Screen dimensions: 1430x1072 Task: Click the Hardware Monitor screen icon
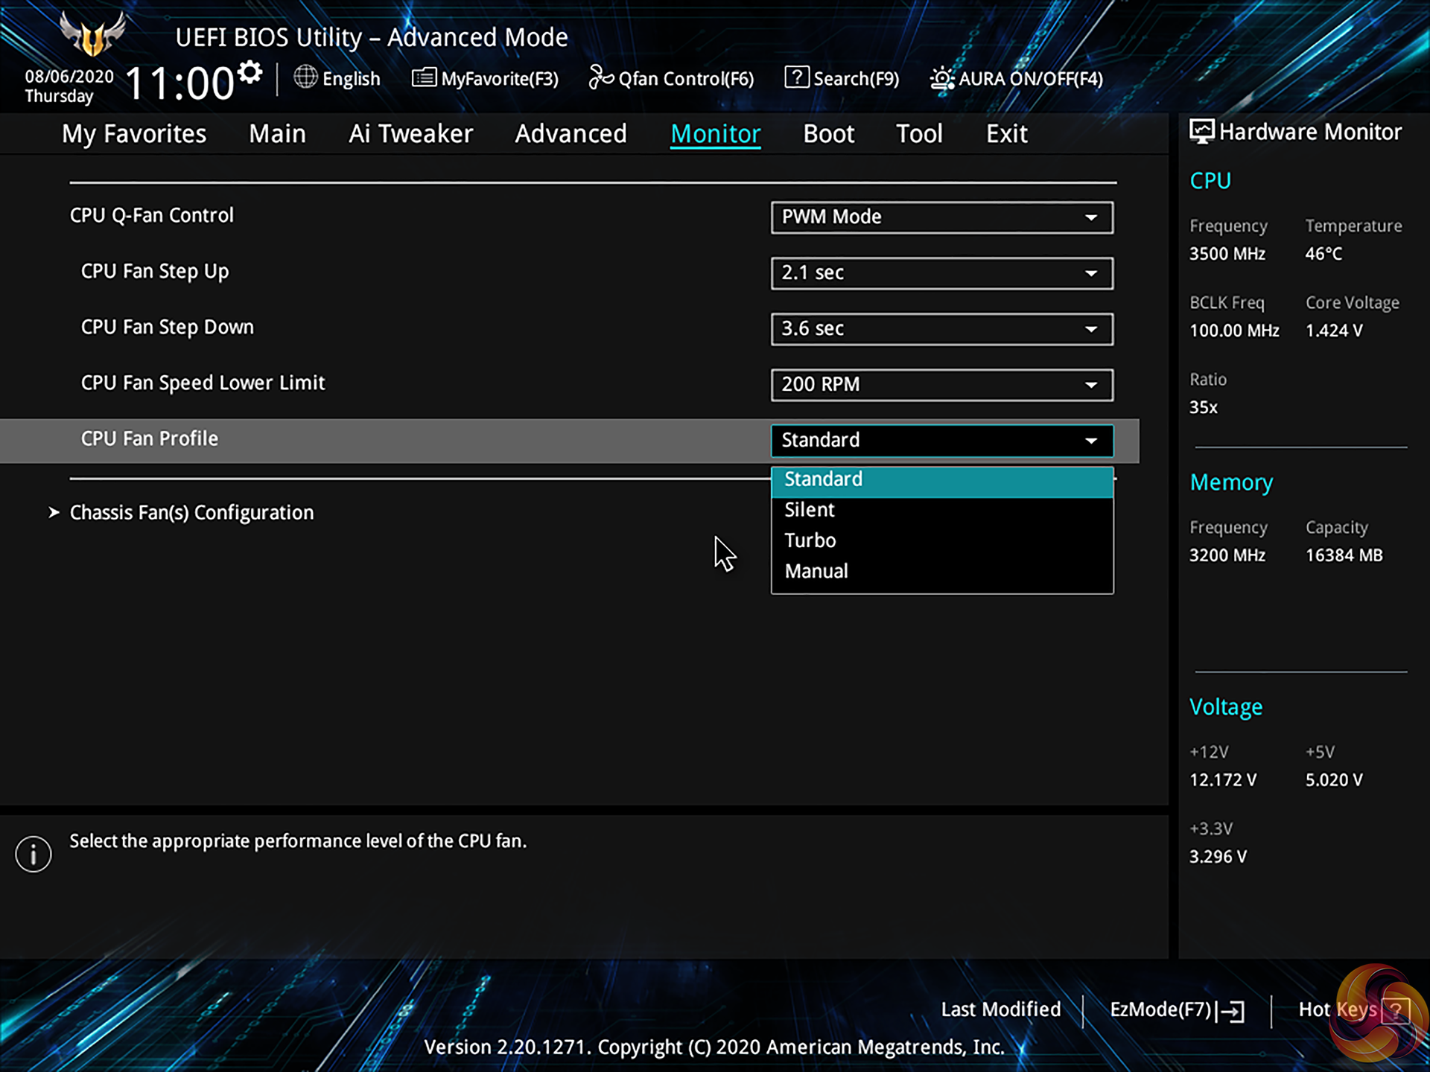click(x=1201, y=132)
